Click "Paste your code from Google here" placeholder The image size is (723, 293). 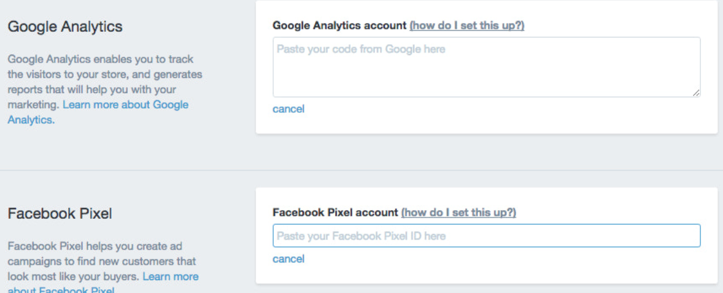pos(361,49)
